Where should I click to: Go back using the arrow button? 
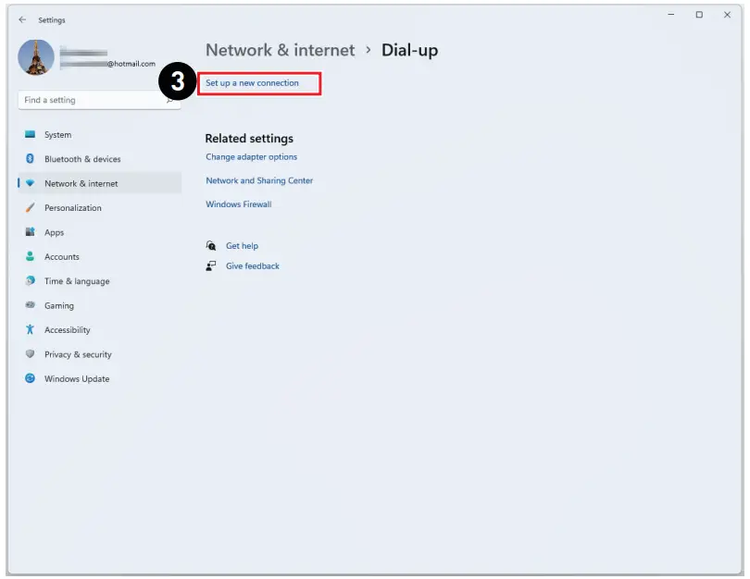point(22,19)
